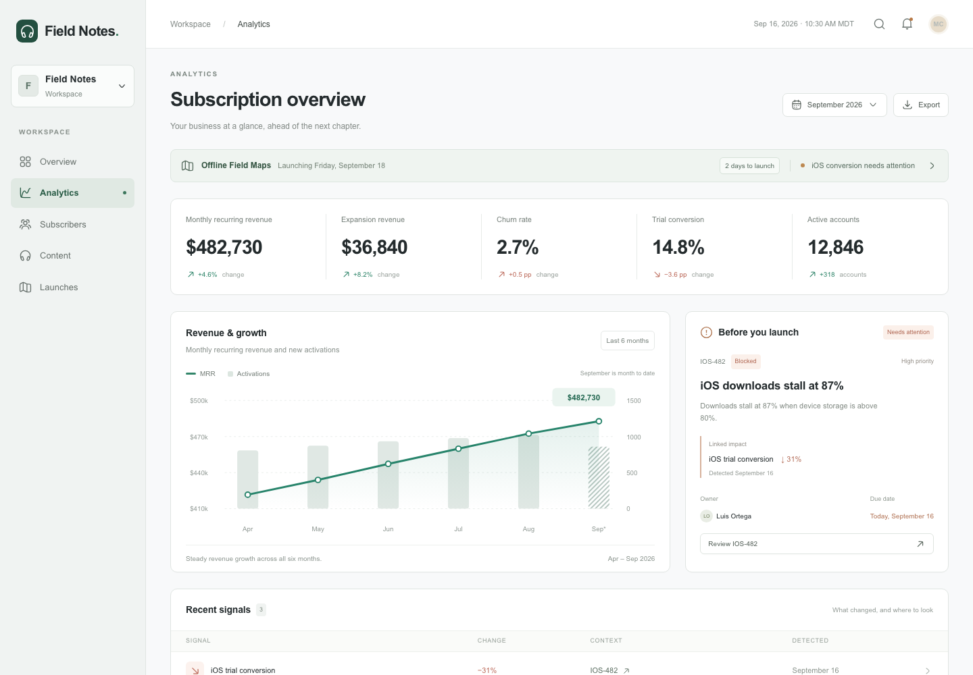Image resolution: width=973 pixels, height=675 pixels.
Task: Open the Last 6 months range selector
Action: click(628, 341)
